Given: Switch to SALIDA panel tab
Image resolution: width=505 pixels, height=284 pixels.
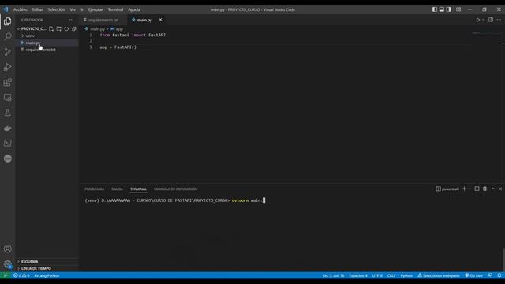Looking at the screenshot, I should [x=117, y=189].
